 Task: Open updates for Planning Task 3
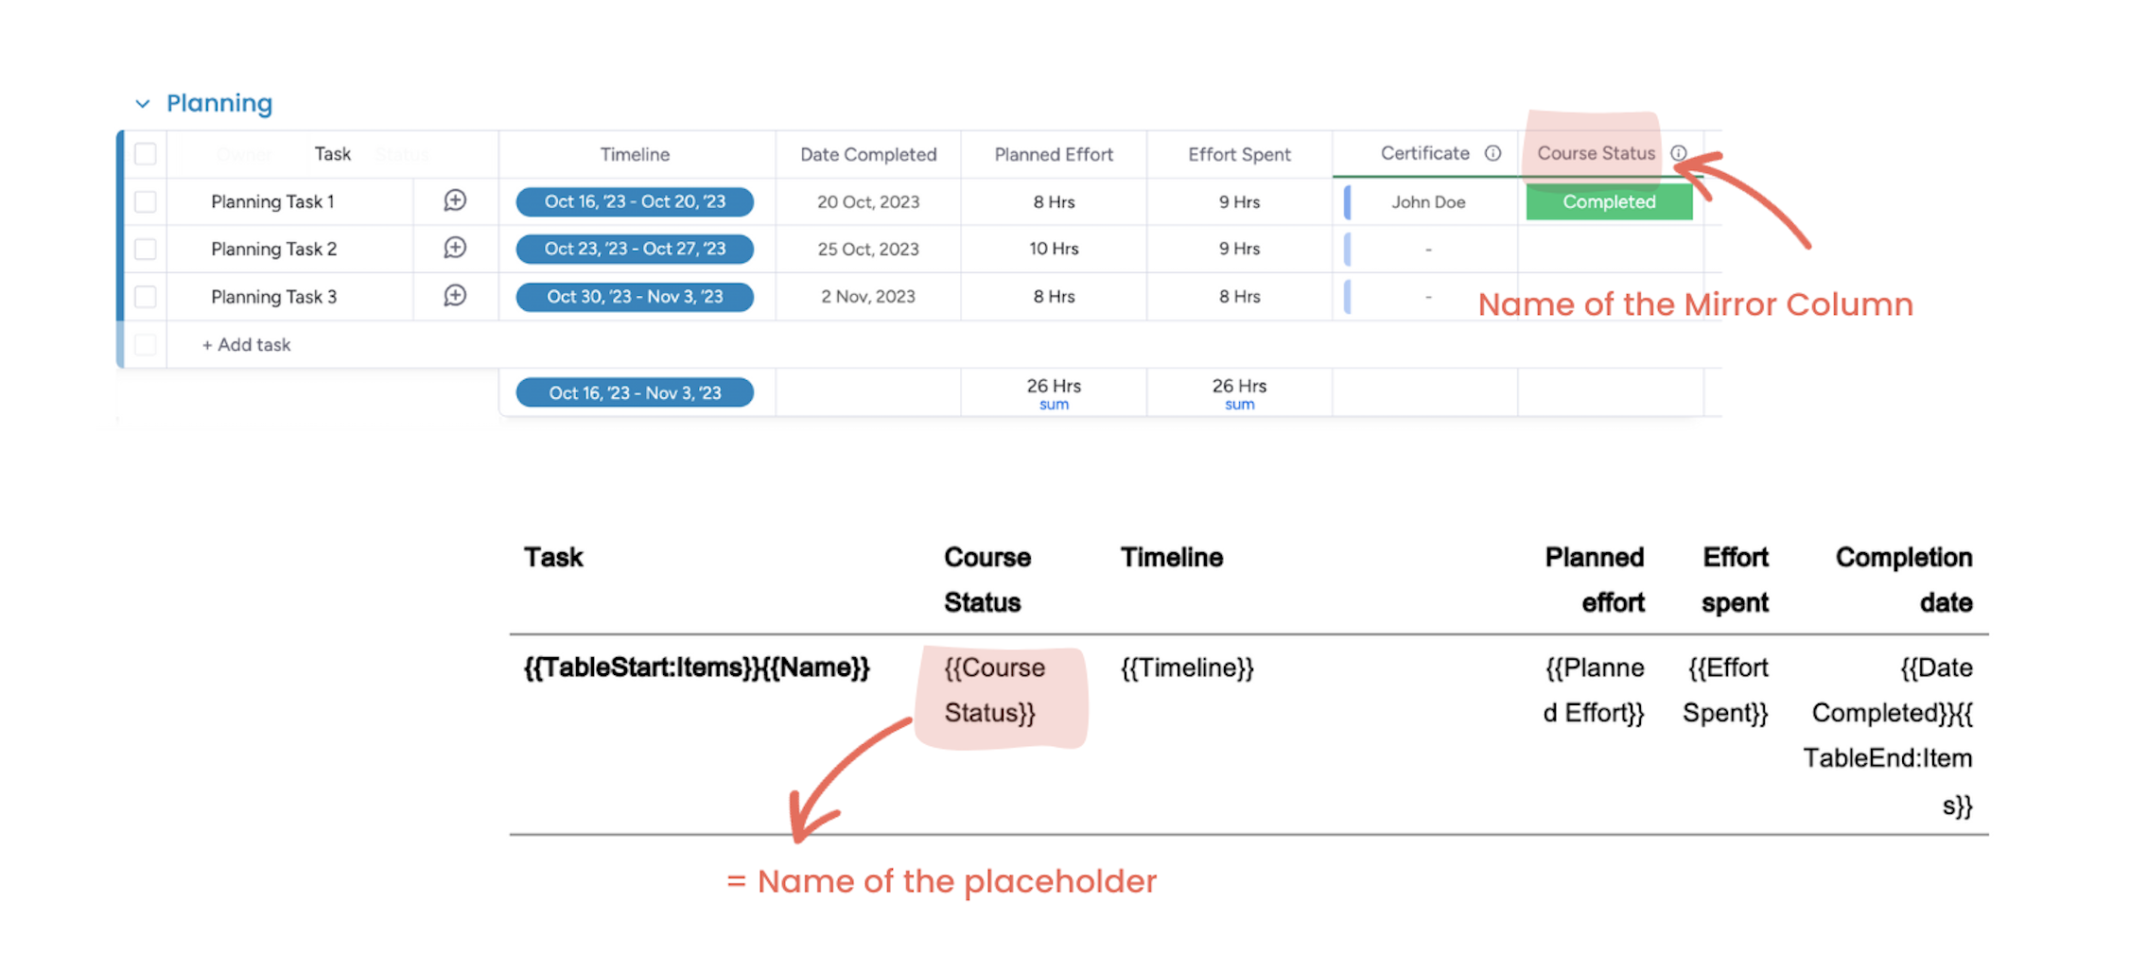[x=455, y=296]
